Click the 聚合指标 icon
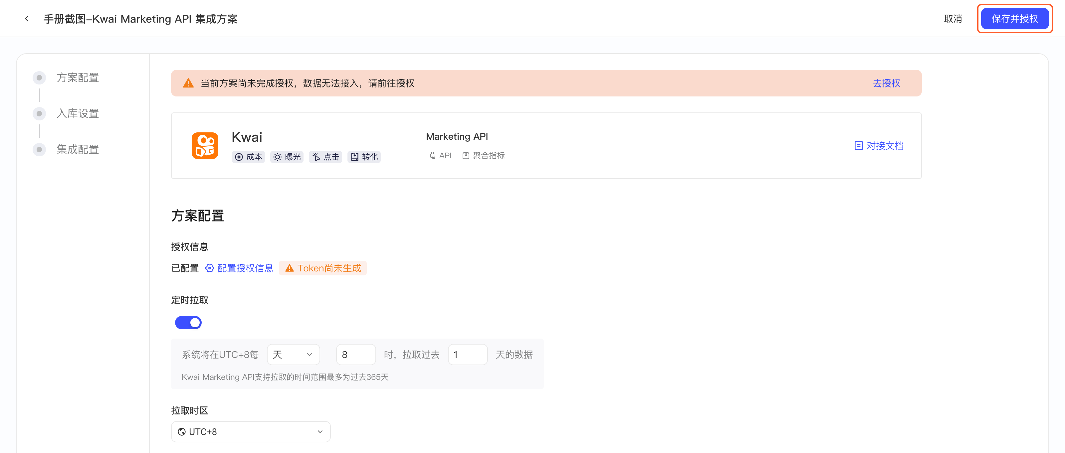This screenshot has height=453, width=1065. 466,156
